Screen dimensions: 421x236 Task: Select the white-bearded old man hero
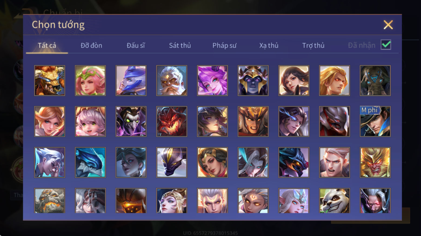(x=172, y=81)
